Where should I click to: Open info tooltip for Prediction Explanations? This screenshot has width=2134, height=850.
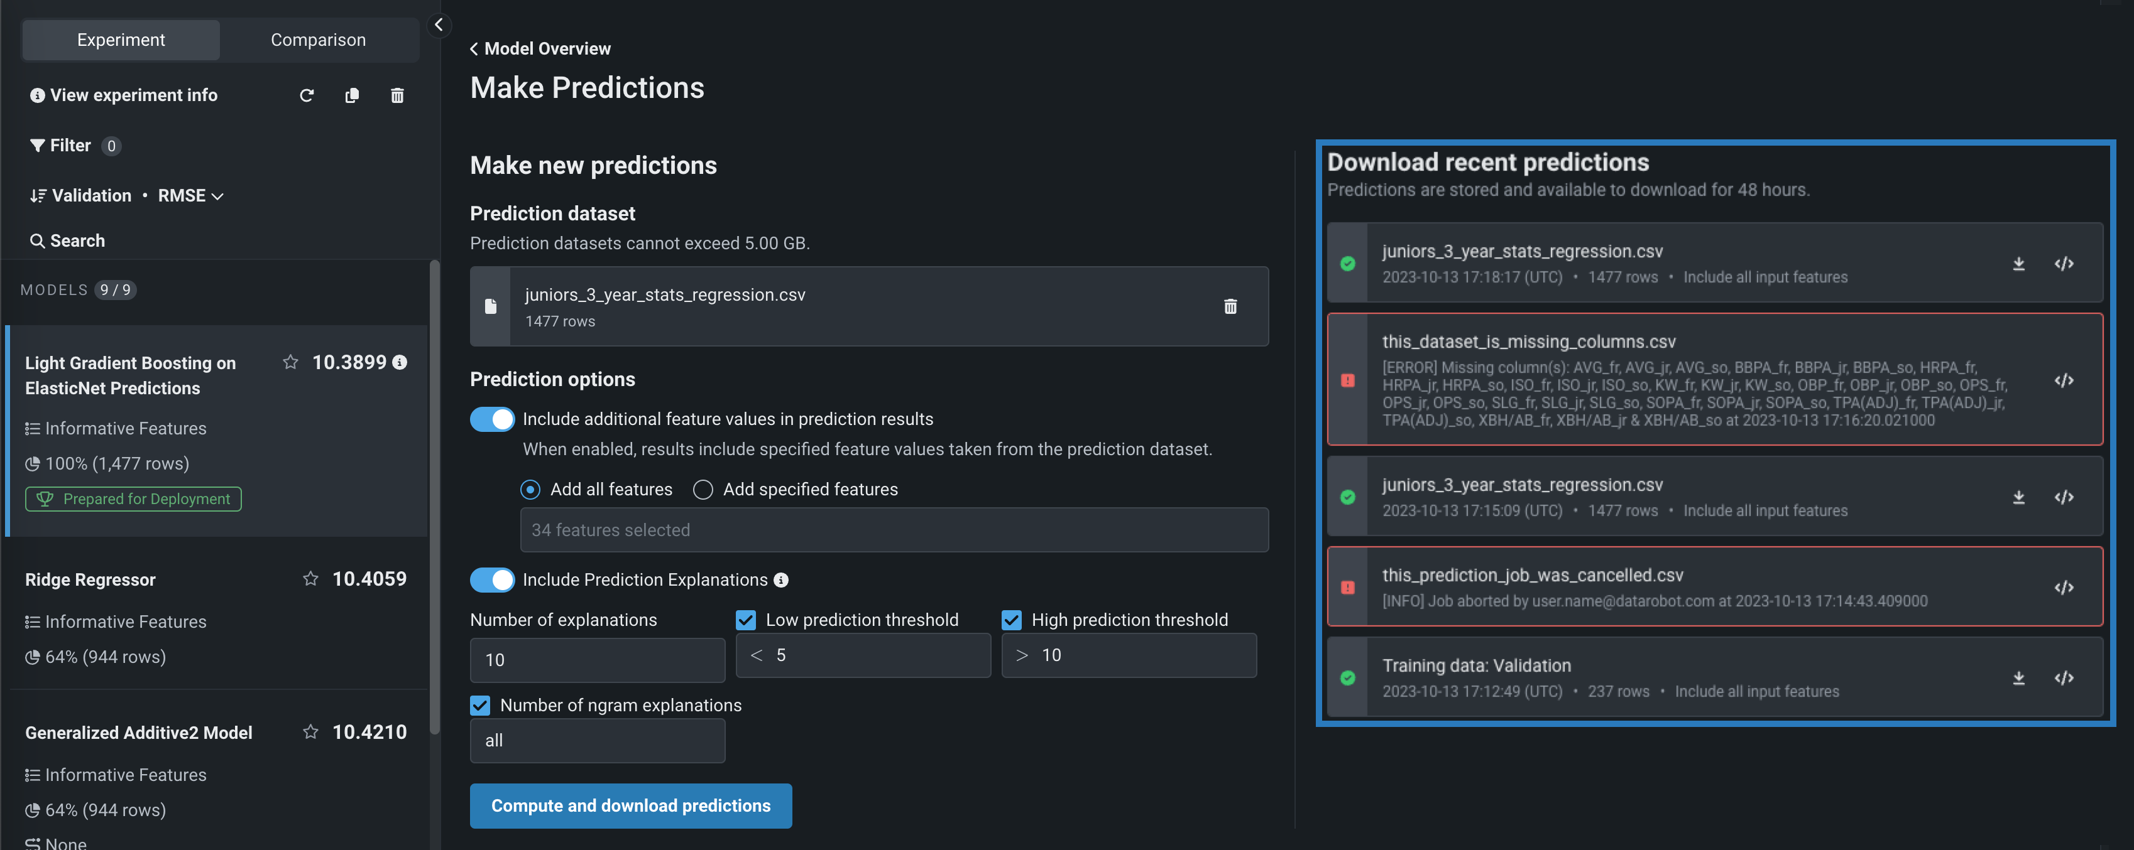(x=781, y=580)
